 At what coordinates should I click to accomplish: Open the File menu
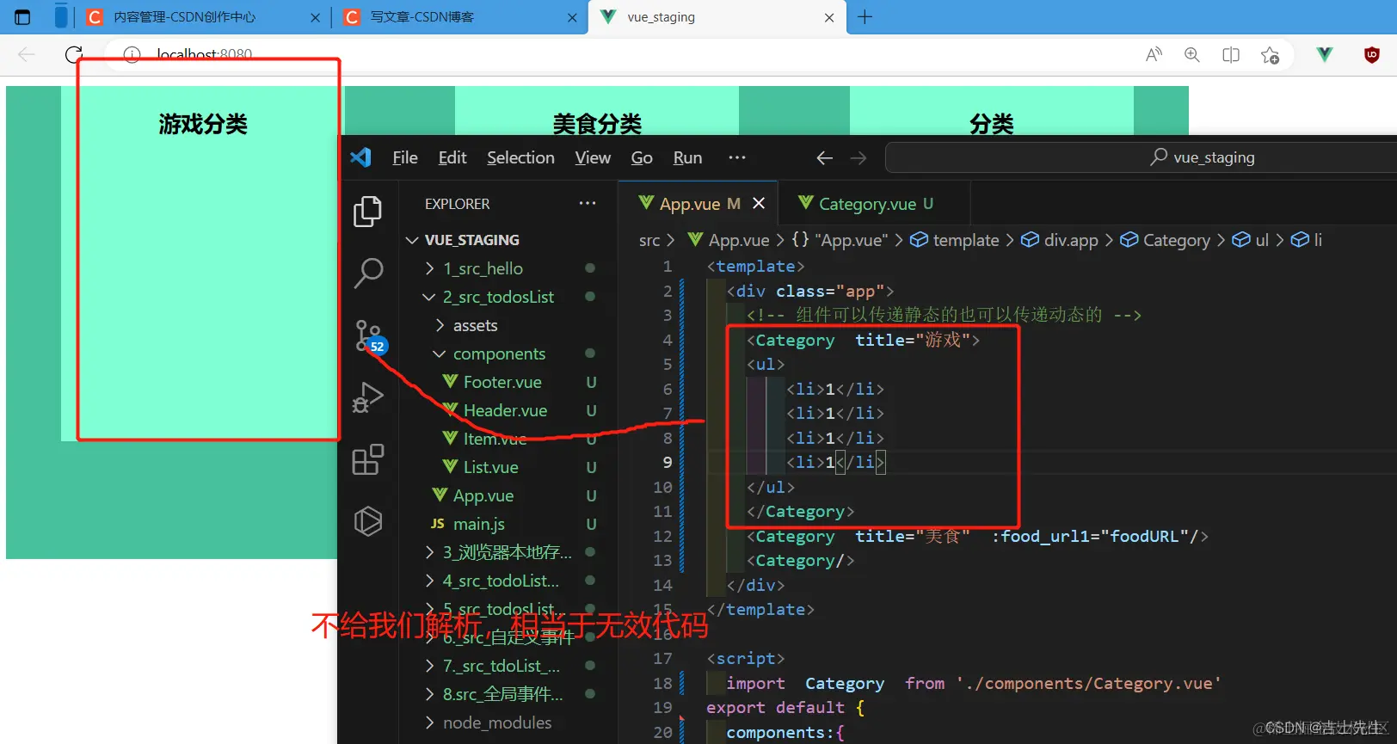tap(405, 157)
